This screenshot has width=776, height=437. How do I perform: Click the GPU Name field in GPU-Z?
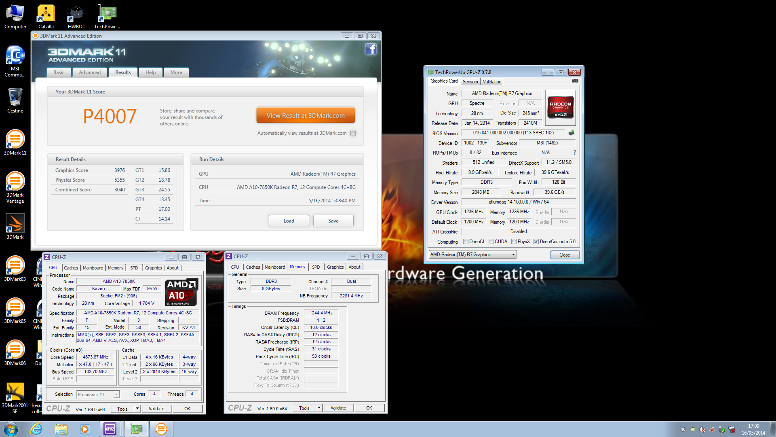click(x=502, y=93)
